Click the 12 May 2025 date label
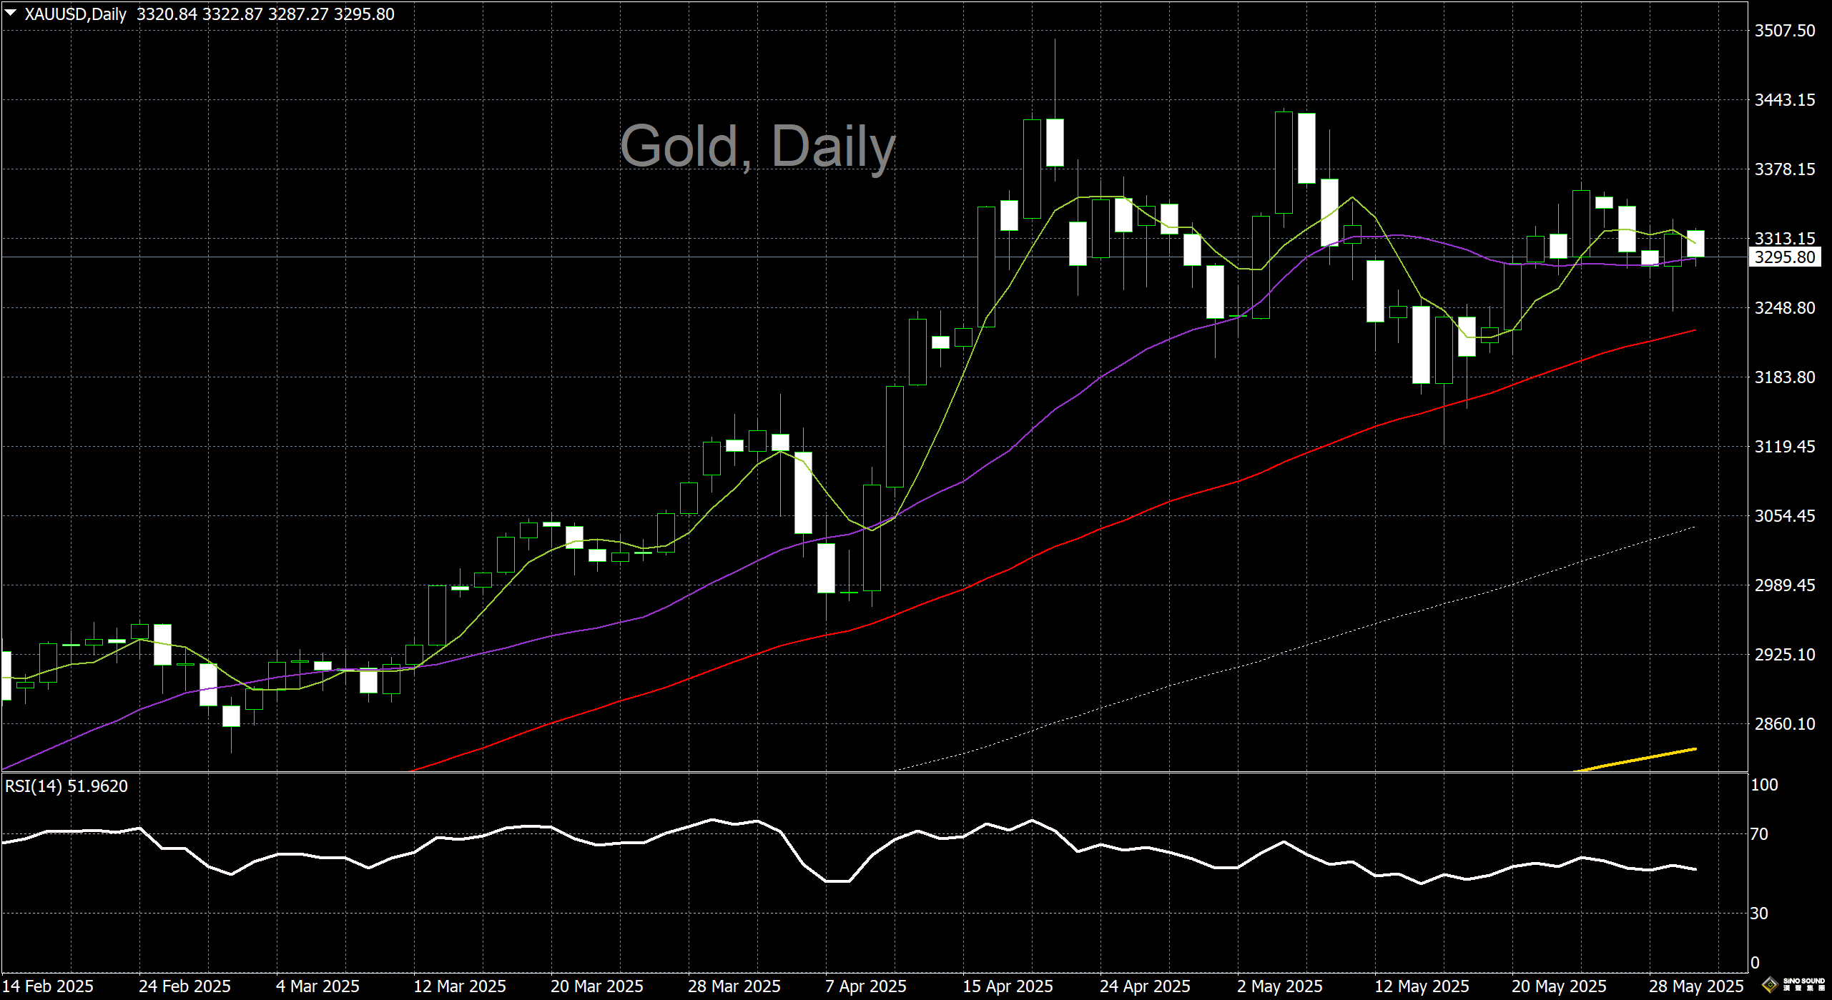Viewport: 1832px width, 1000px height. click(x=1422, y=986)
